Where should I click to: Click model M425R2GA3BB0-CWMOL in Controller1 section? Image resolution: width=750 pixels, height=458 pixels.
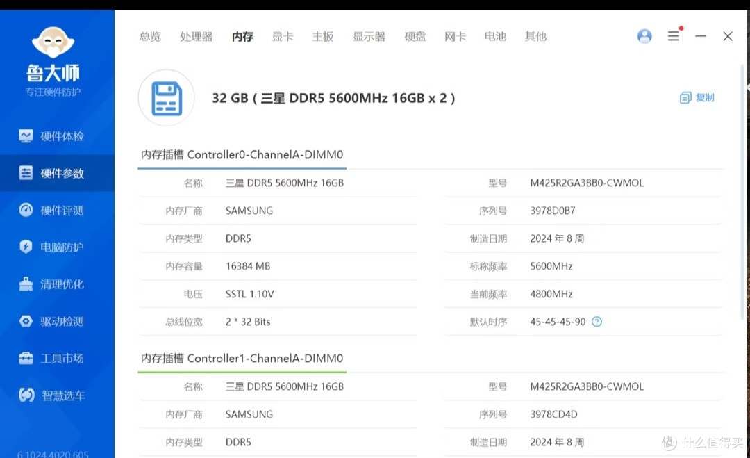point(587,386)
